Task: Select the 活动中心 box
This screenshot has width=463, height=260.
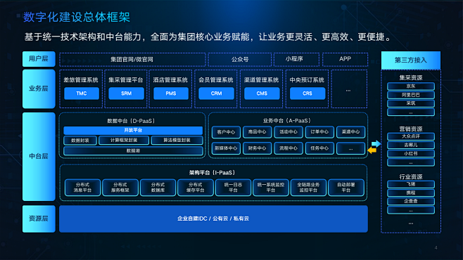Action: point(288,132)
